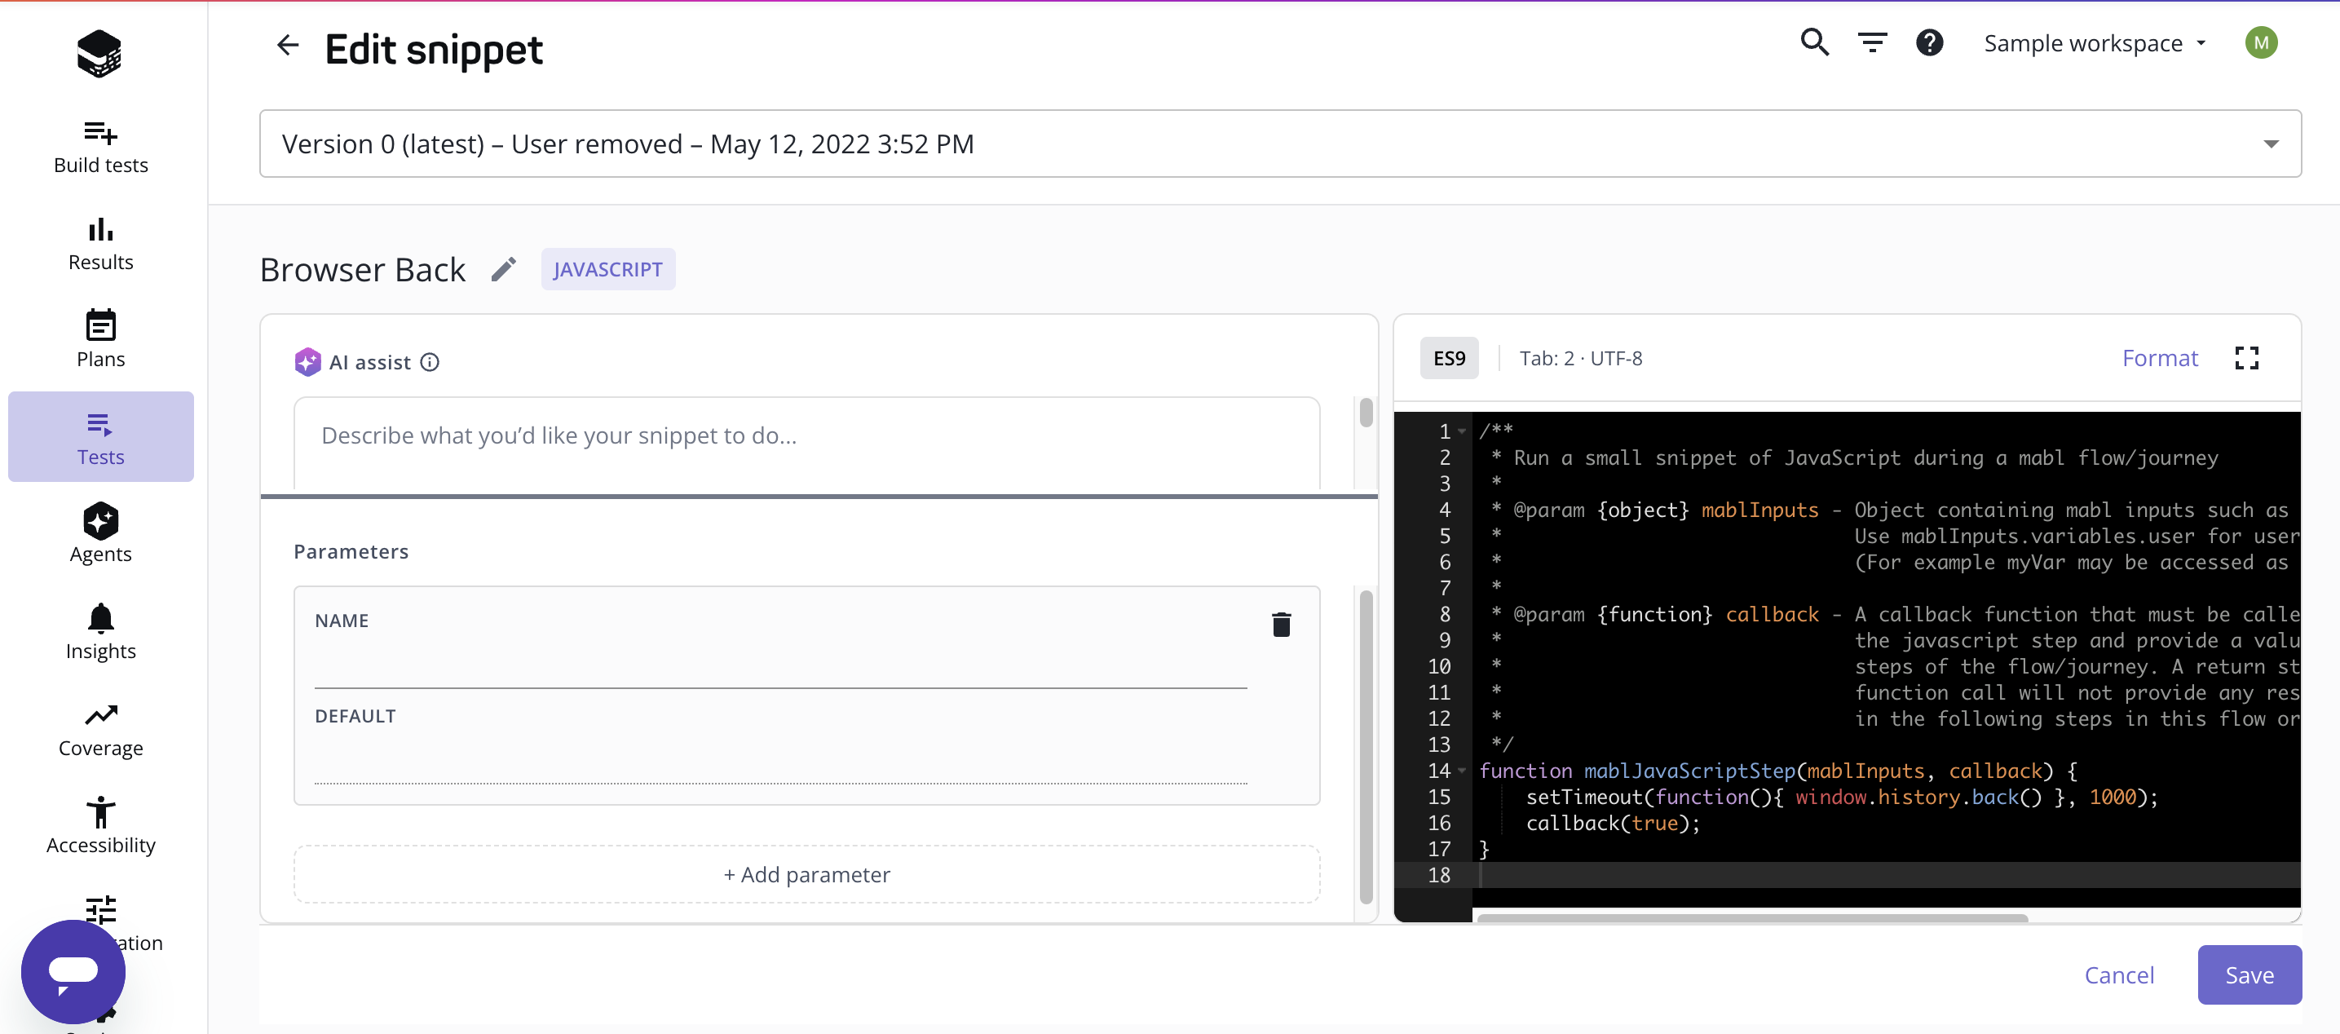Open the filter icon in header
This screenshot has width=2340, height=1034.
1872,42
